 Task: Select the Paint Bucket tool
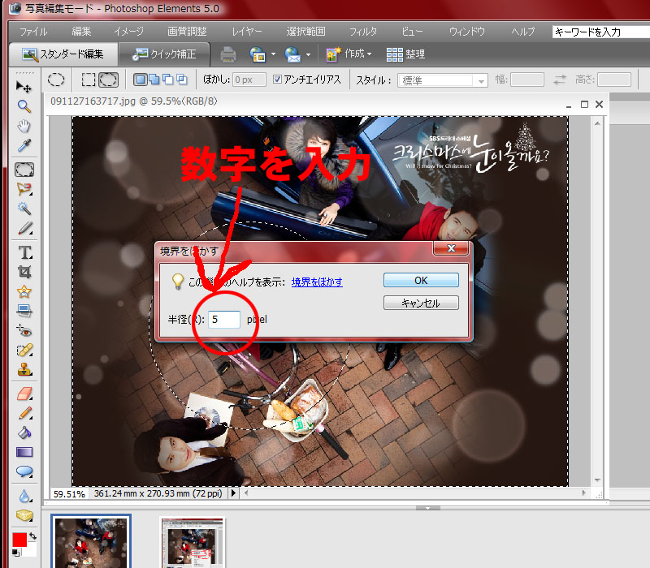pyautogui.click(x=24, y=432)
